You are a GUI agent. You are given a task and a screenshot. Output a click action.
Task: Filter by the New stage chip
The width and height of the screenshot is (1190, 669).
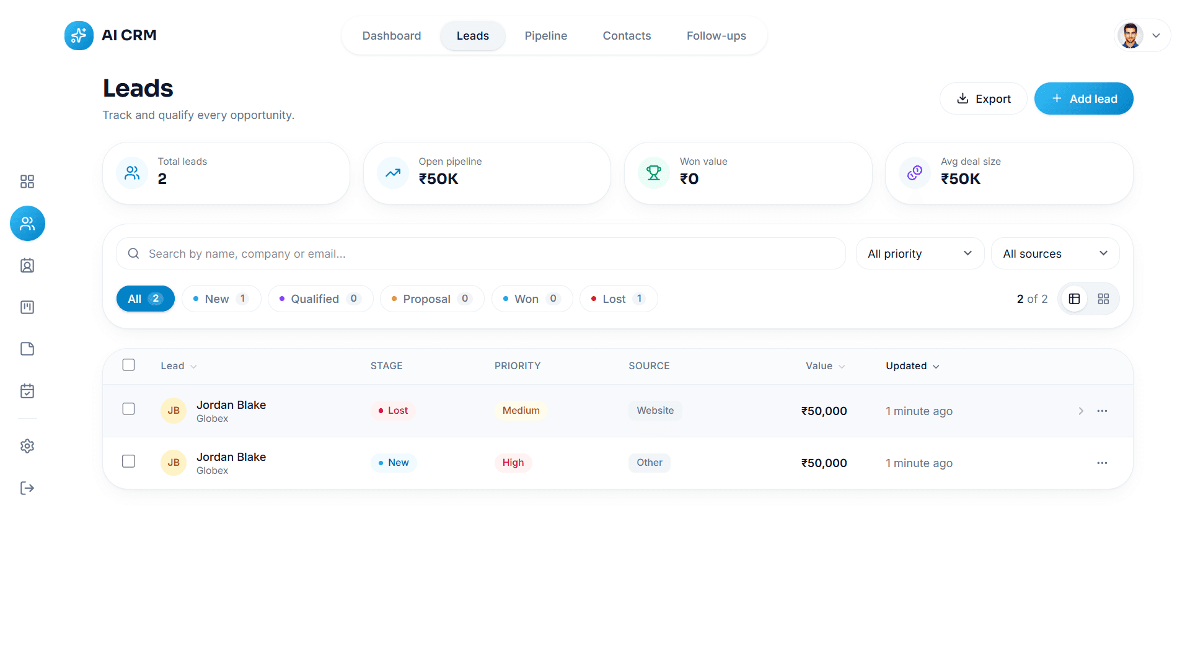click(x=221, y=299)
